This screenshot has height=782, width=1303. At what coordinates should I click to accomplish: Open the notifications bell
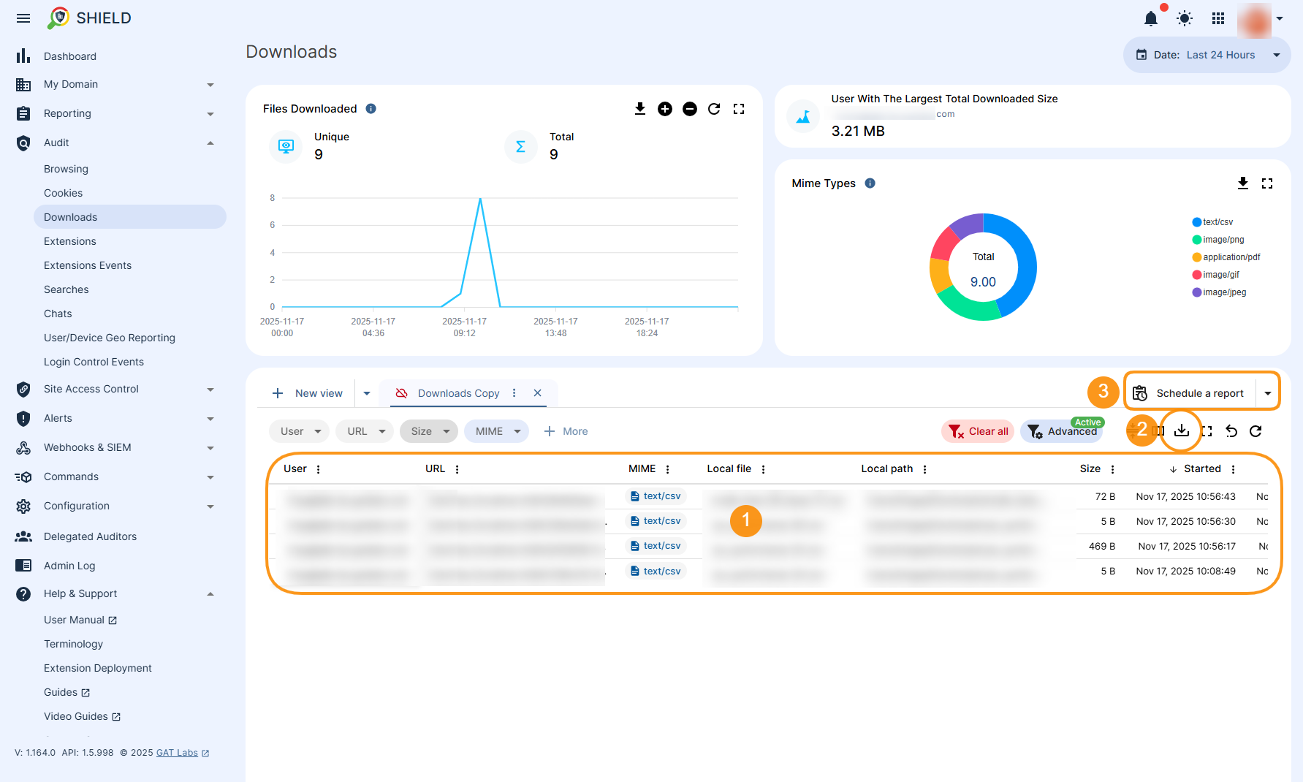(x=1150, y=18)
